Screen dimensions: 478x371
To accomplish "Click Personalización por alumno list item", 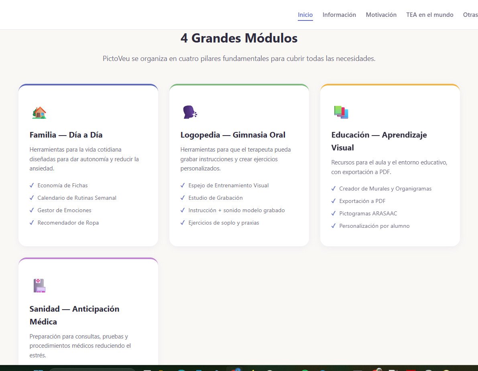I will click(374, 226).
